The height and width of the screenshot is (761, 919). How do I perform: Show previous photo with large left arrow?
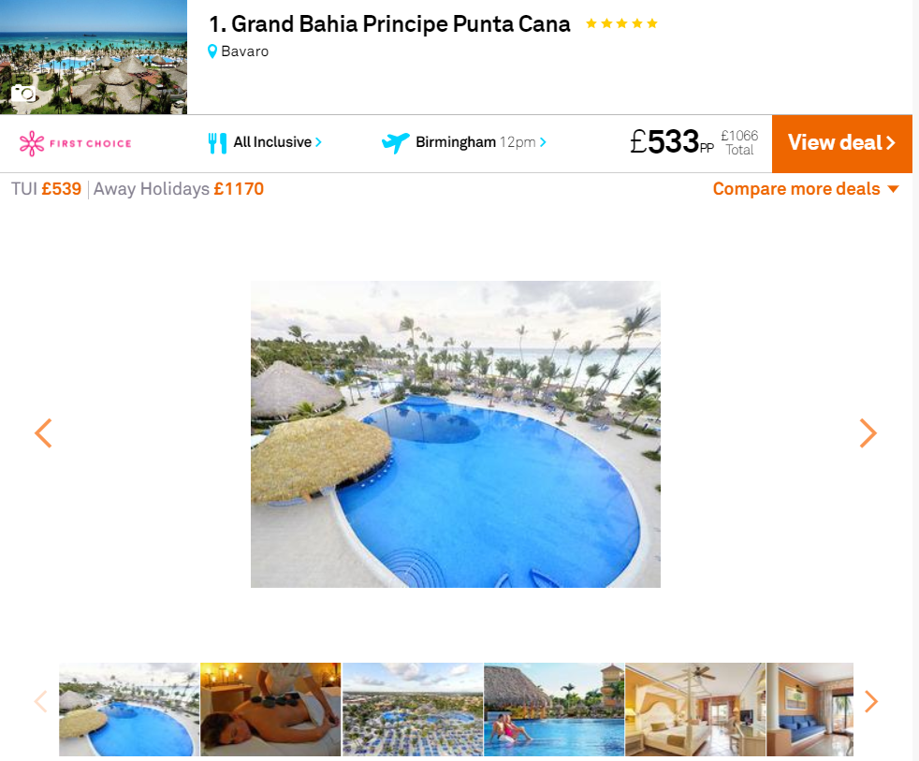(x=43, y=433)
